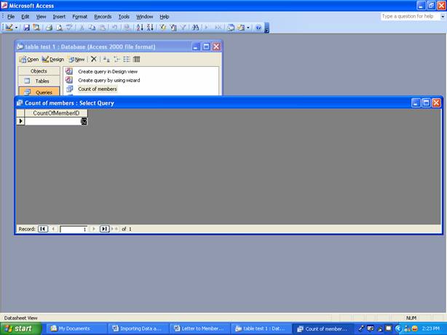This screenshot has width=447, height=335.
Task: Open the Window menu
Action: pyautogui.click(x=144, y=17)
